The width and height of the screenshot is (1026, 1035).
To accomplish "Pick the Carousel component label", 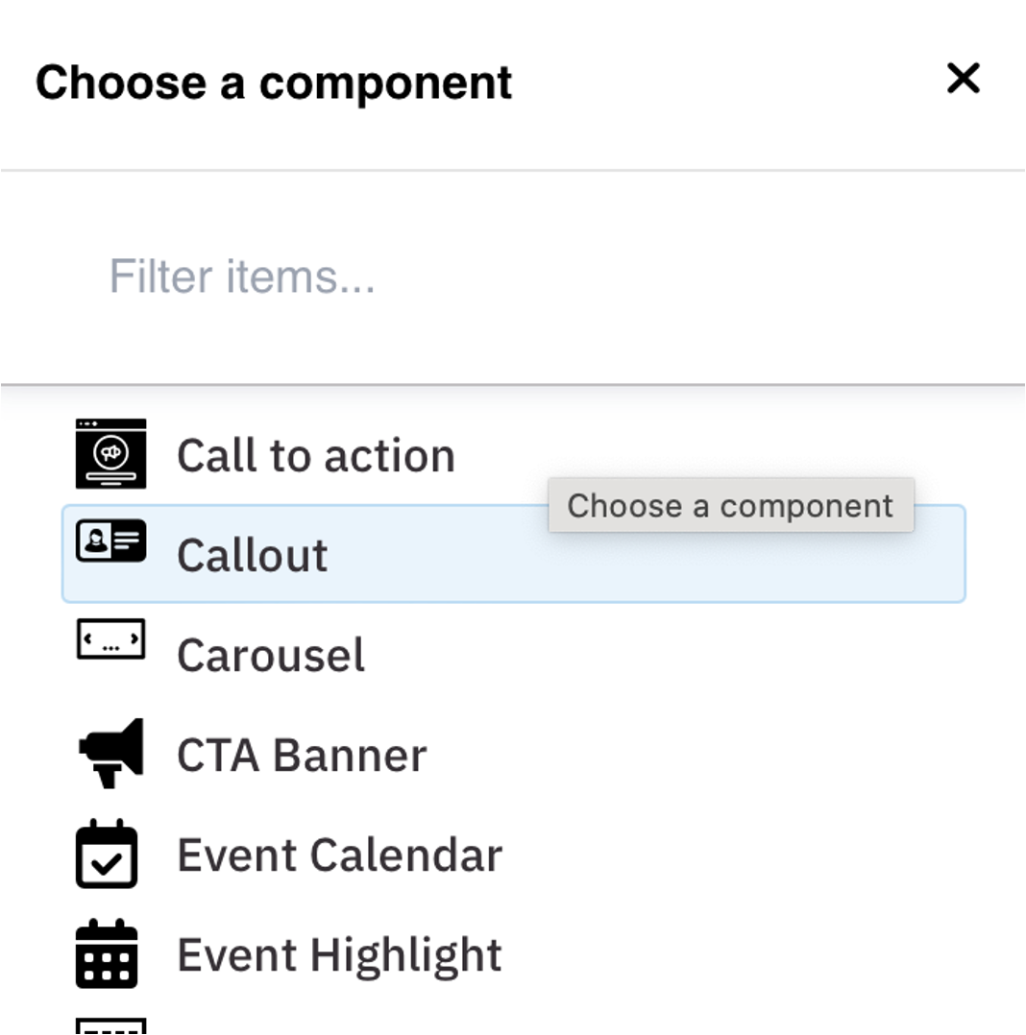I will pos(270,656).
